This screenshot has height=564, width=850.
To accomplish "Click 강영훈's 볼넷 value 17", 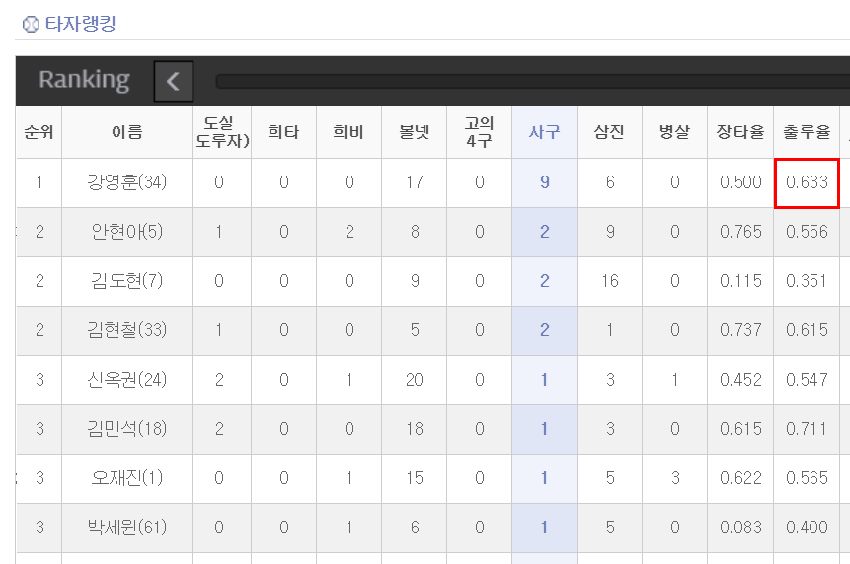I will pyautogui.click(x=415, y=182).
